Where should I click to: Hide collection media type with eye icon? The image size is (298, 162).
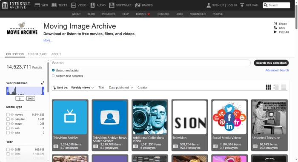point(12,119)
